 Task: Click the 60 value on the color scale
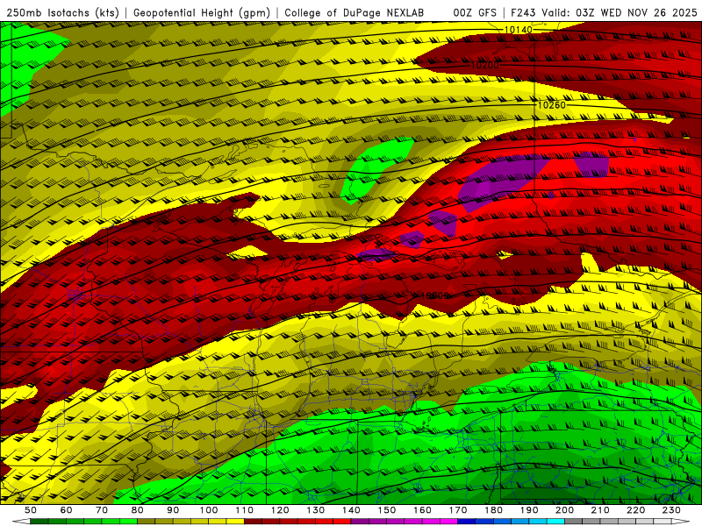coord(66,510)
